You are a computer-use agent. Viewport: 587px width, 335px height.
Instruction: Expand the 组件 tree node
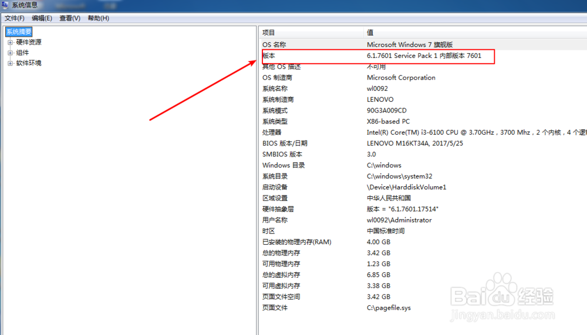tap(10, 53)
